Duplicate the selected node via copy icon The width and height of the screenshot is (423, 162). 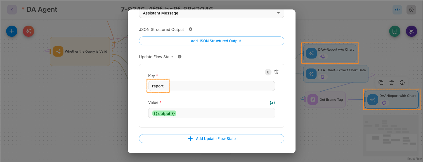(x=381, y=83)
